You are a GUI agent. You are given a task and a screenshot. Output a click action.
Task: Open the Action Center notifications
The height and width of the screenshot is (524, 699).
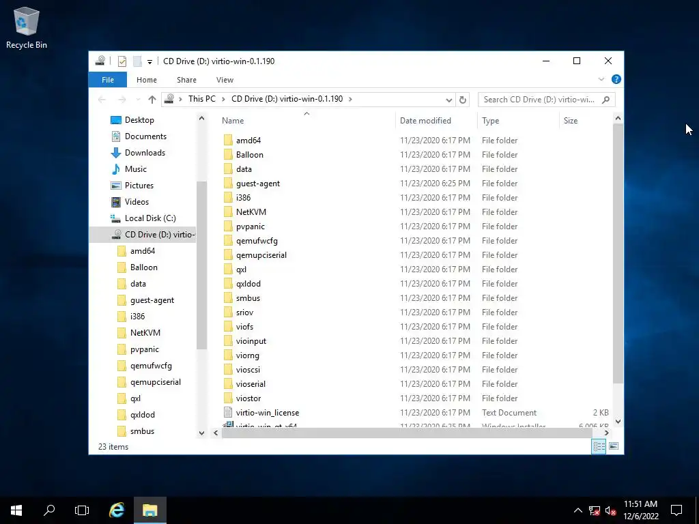point(676,510)
